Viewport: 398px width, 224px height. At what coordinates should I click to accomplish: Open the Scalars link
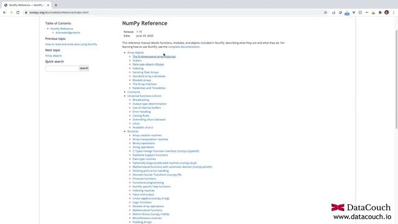[137, 60]
